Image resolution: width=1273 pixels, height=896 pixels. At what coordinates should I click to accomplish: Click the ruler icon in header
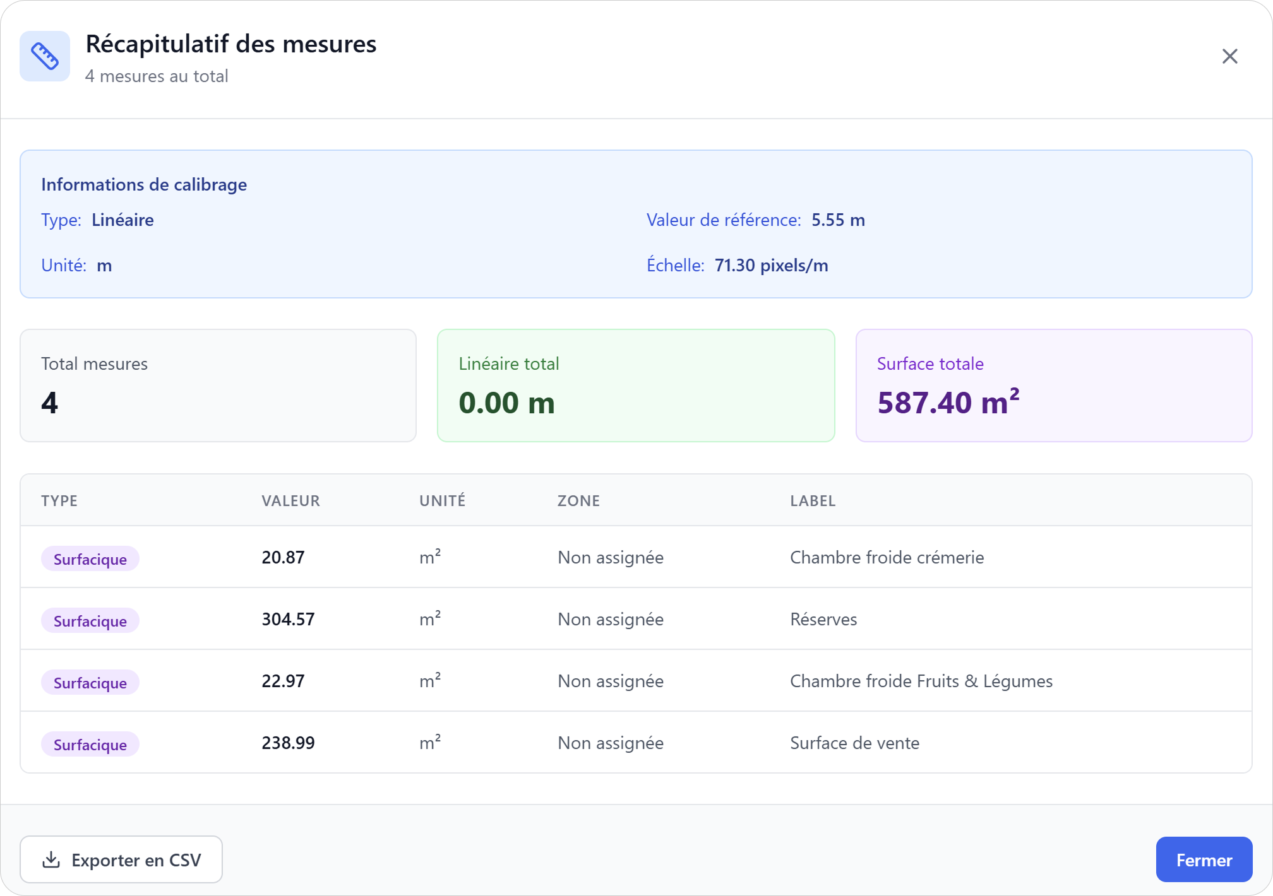point(45,56)
